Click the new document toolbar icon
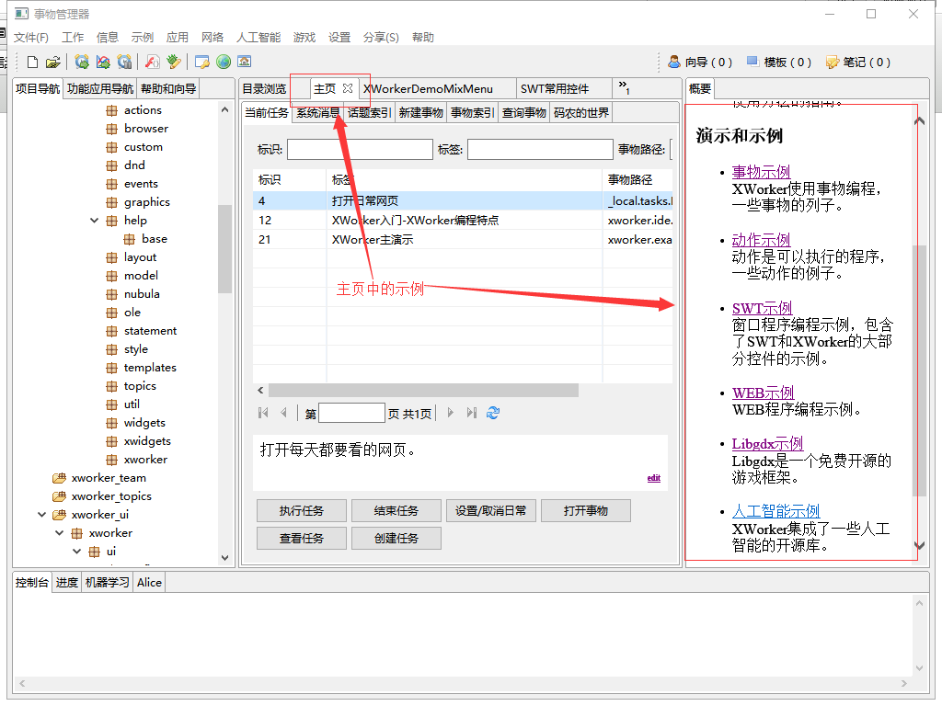This screenshot has height=706, width=942. tap(33, 62)
